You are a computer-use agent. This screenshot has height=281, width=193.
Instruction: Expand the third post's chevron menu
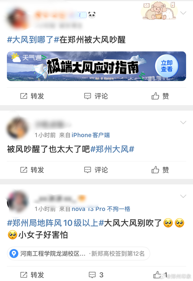pyautogui.click(x=183, y=196)
